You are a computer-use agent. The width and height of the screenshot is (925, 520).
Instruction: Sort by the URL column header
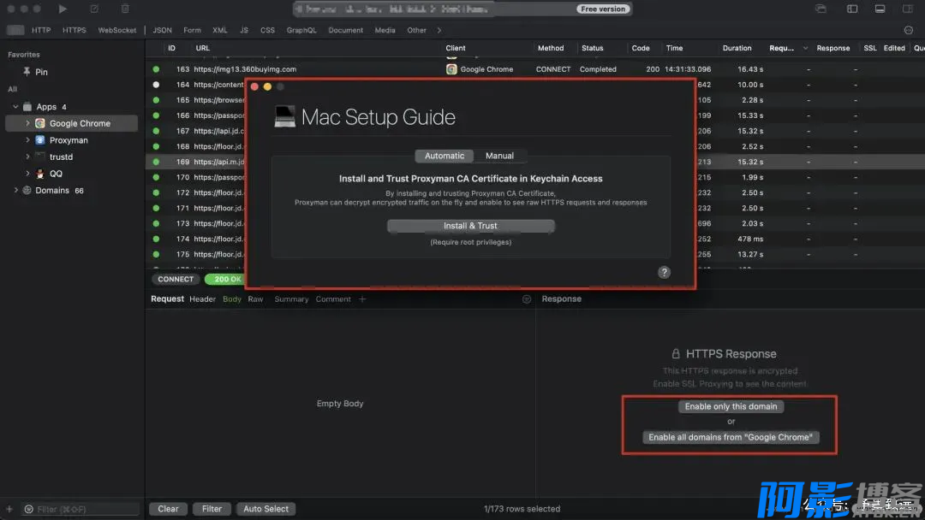(202, 48)
